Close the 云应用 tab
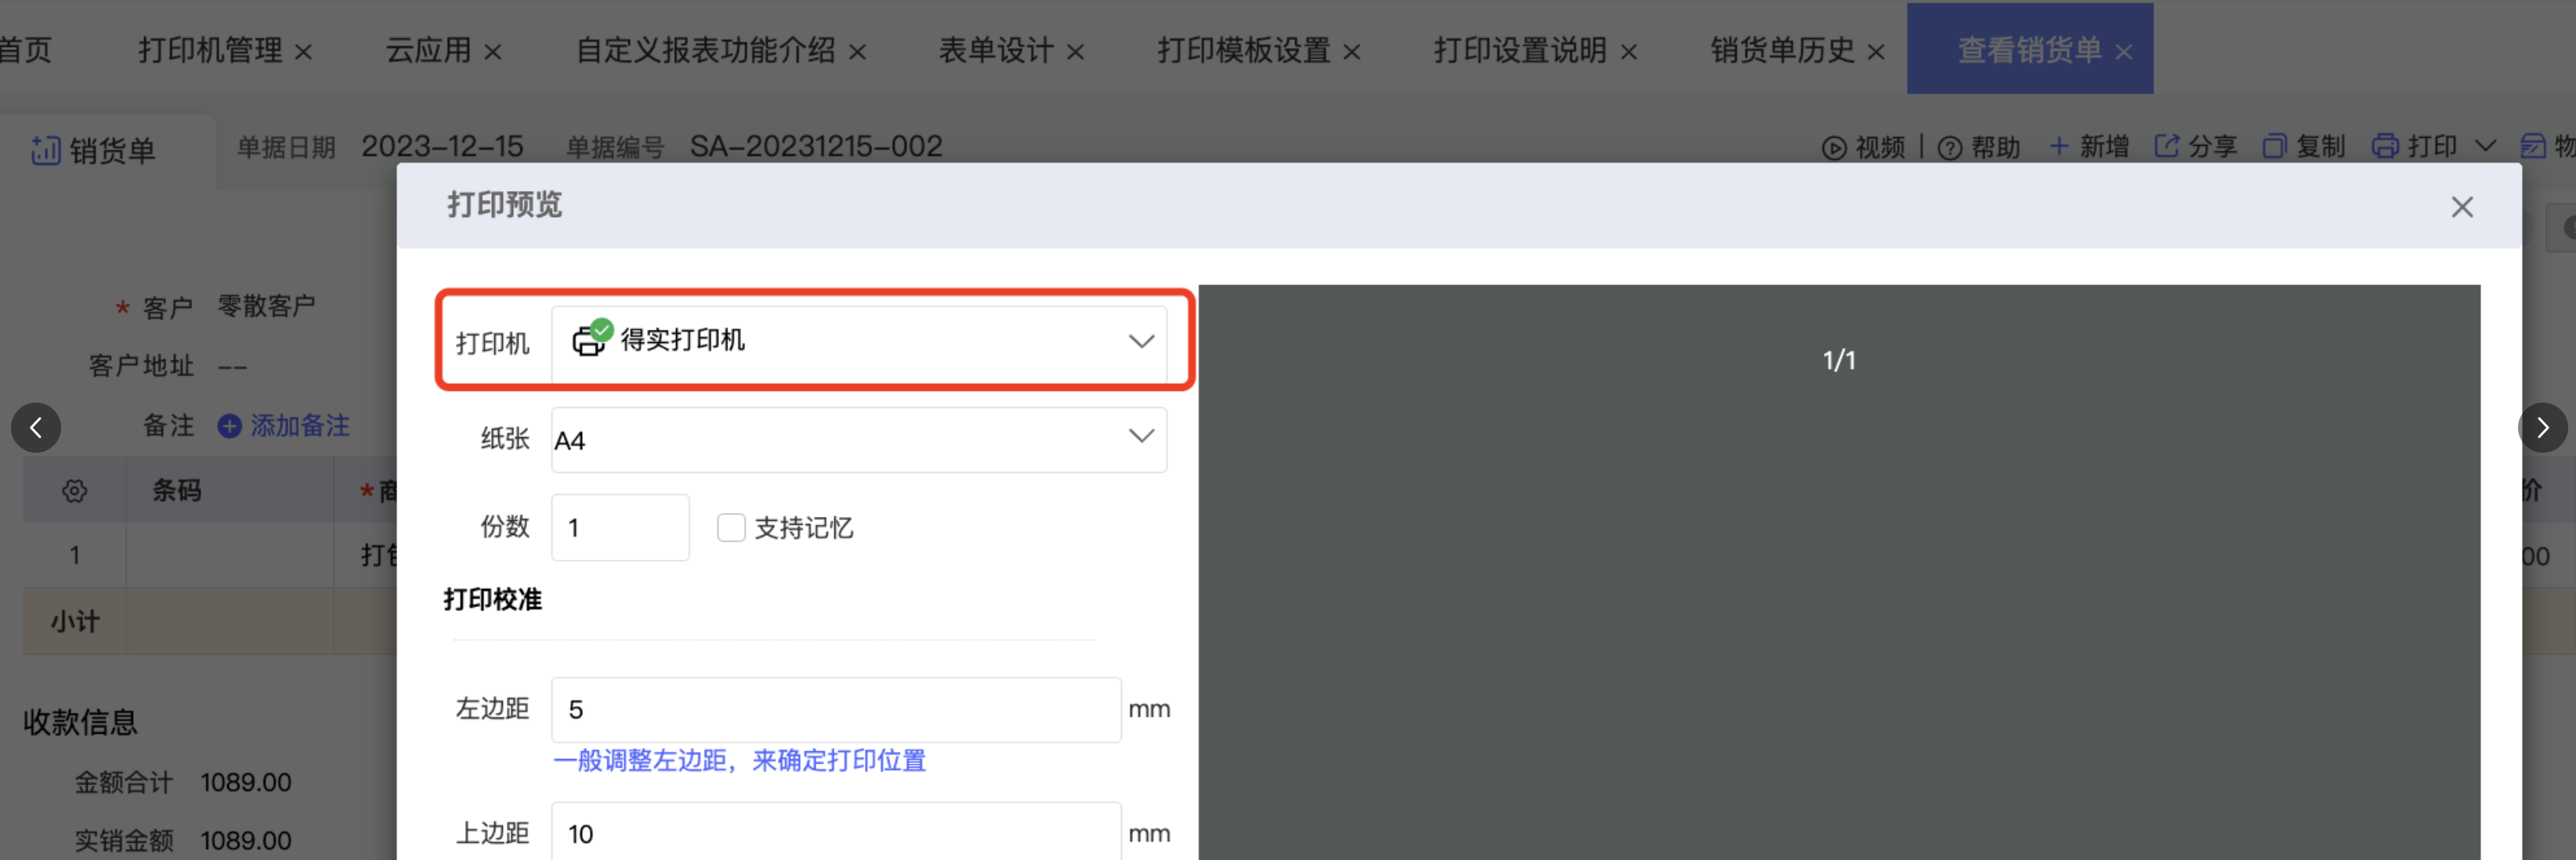Image resolution: width=2576 pixels, height=860 pixels. 493,52
